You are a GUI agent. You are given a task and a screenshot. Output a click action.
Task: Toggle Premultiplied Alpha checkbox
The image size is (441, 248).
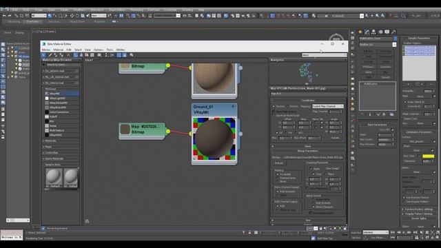(x=310, y=213)
